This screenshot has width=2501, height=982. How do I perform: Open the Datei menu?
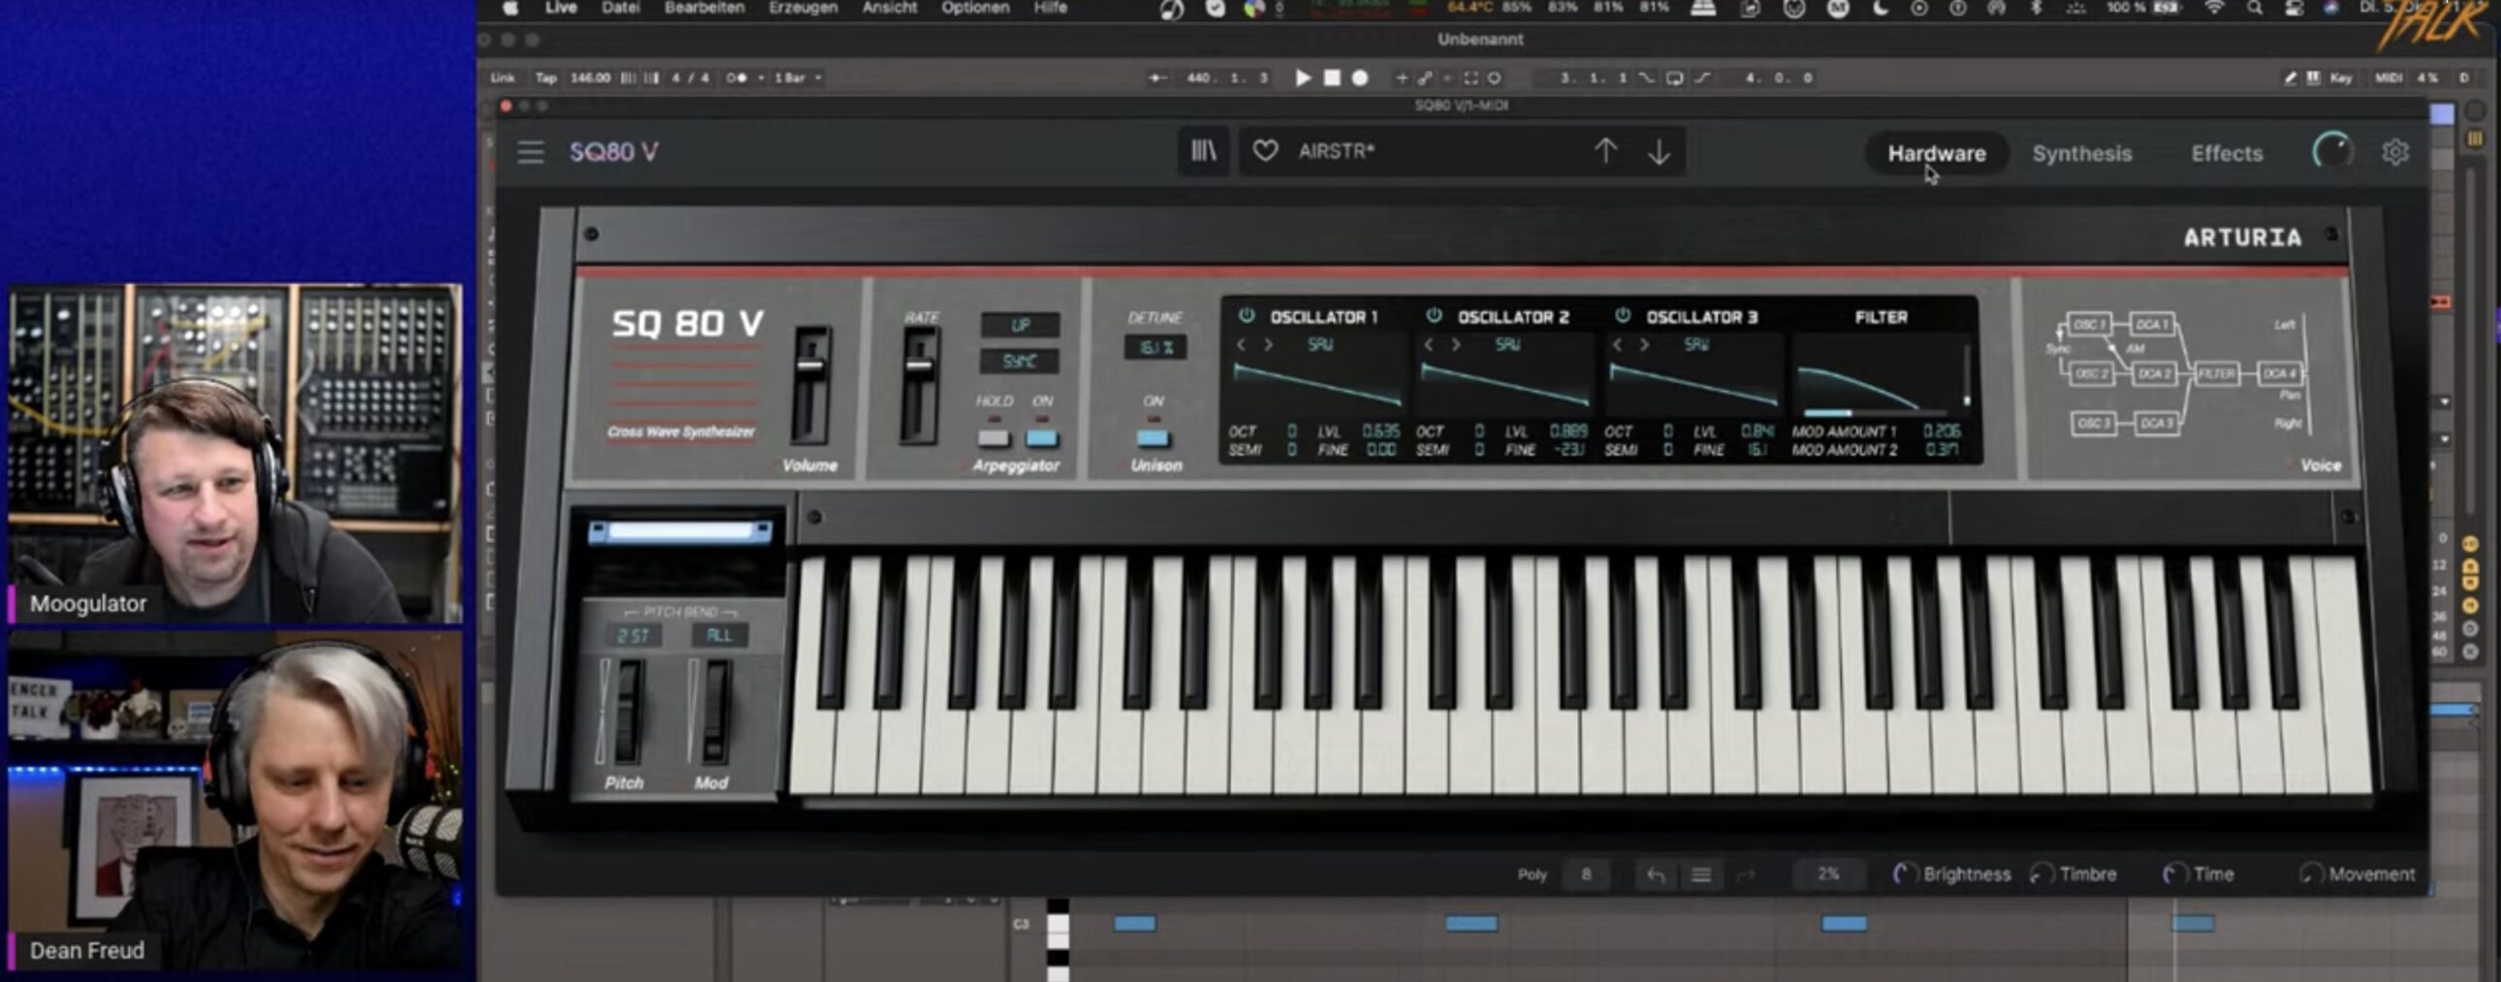pos(620,8)
